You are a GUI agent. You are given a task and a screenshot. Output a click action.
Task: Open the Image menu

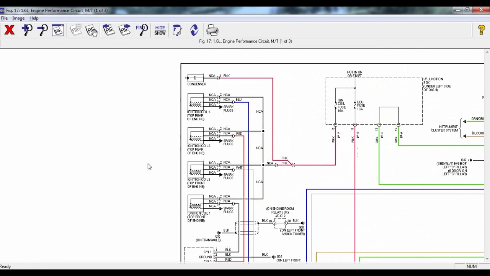pyautogui.click(x=18, y=18)
